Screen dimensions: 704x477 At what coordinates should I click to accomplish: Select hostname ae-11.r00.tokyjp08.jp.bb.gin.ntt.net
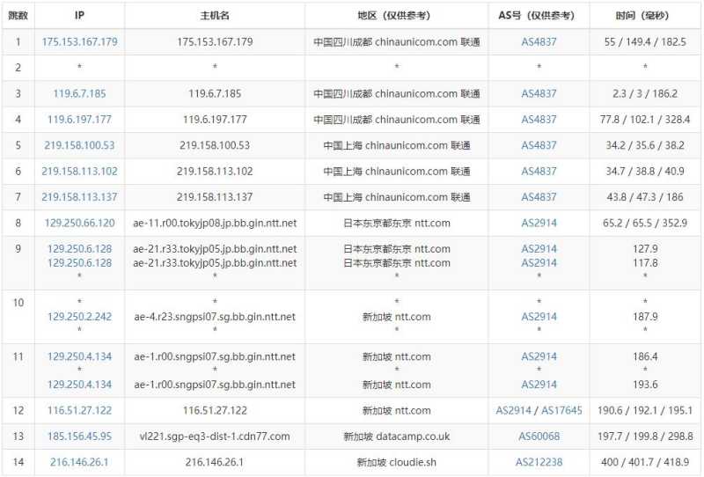[215, 223]
